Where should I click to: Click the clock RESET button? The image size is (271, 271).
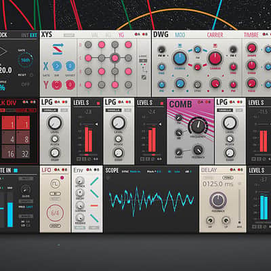pos(32,75)
